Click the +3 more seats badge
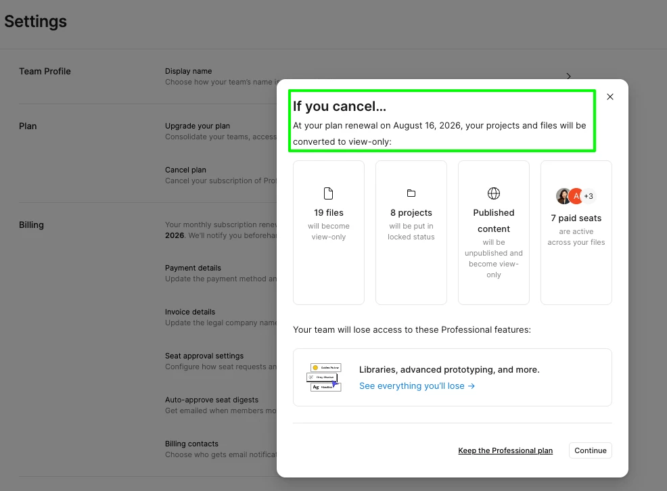 pos(589,196)
